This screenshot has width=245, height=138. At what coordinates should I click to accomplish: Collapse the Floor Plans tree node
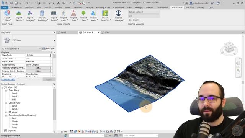pyautogui.click(x=6, y=90)
